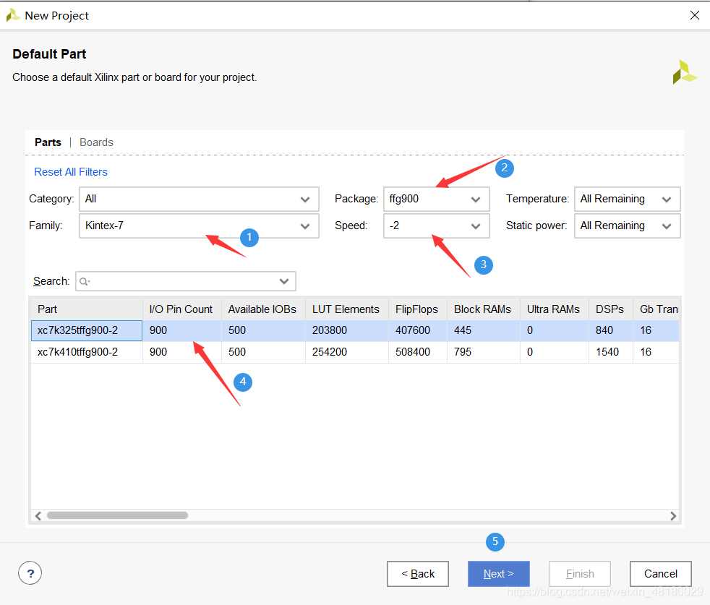Open the Static power dropdown
Screen dimensions: 710x605
point(627,226)
